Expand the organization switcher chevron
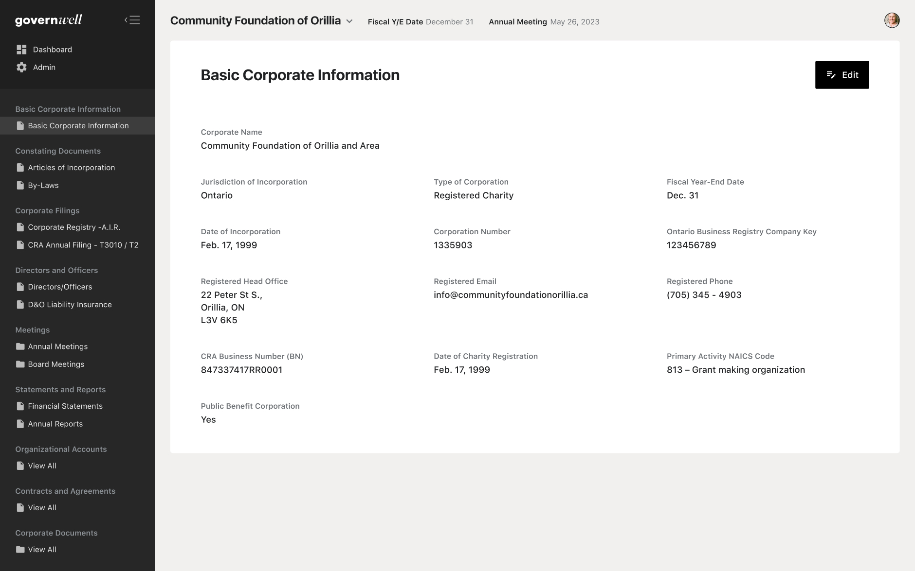 (349, 21)
